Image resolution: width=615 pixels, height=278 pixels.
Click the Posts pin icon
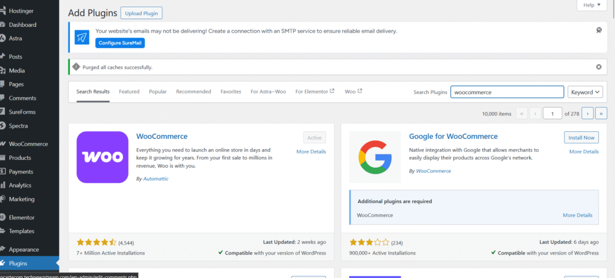pyautogui.click(x=2, y=57)
